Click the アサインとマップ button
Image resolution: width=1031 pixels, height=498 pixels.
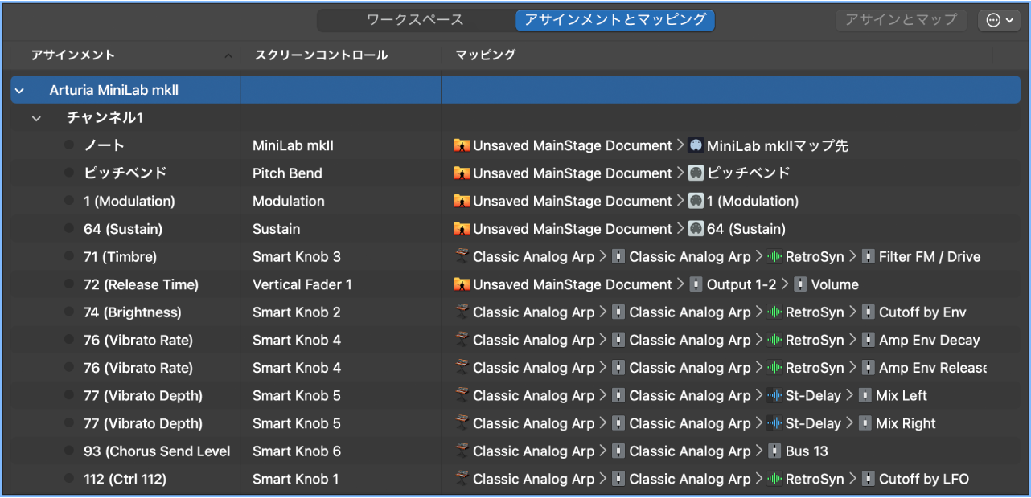point(901,20)
